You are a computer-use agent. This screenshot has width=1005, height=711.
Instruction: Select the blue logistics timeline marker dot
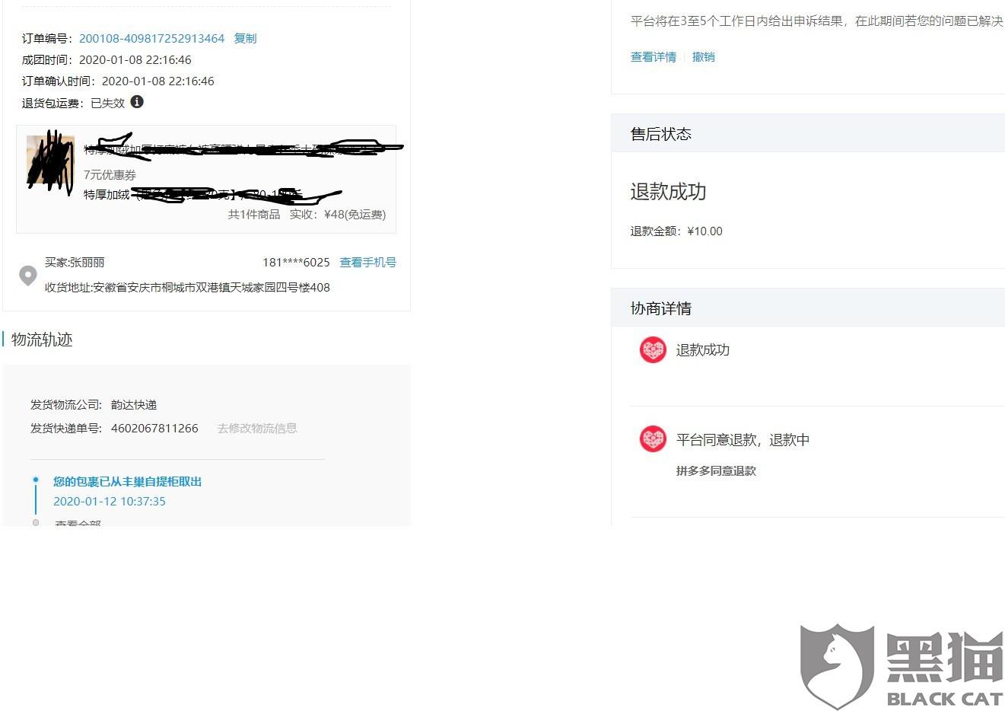(36, 480)
